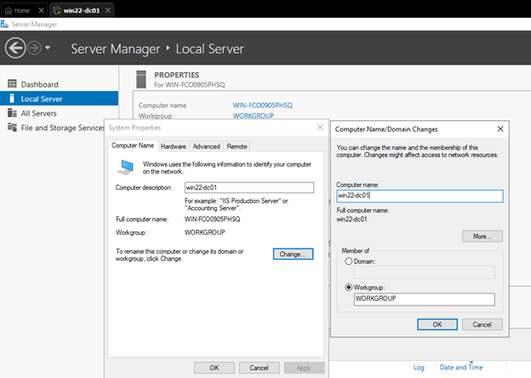Select Local Server in the sidebar
The image size is (531, 378).
pyautogui.click(x=41, y=99)
